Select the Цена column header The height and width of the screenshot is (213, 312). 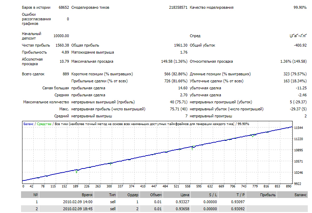point(177,195)
